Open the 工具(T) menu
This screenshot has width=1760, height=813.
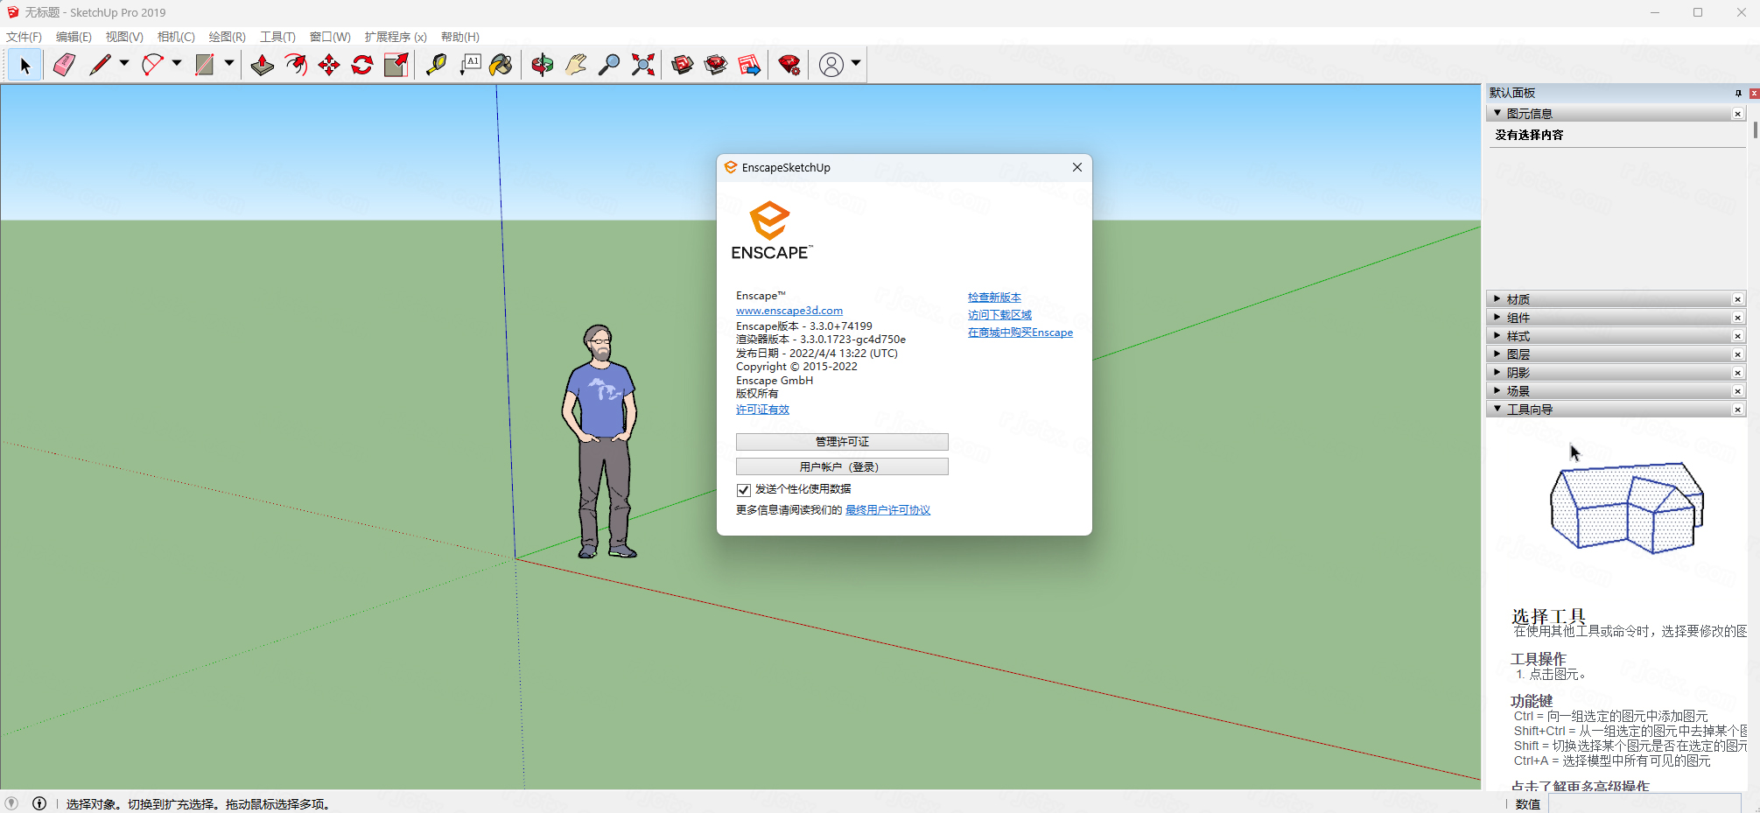(277, 37)
